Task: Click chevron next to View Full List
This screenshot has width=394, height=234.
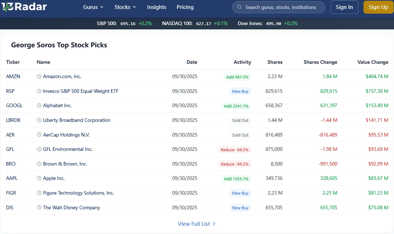Action: [214, 224]
